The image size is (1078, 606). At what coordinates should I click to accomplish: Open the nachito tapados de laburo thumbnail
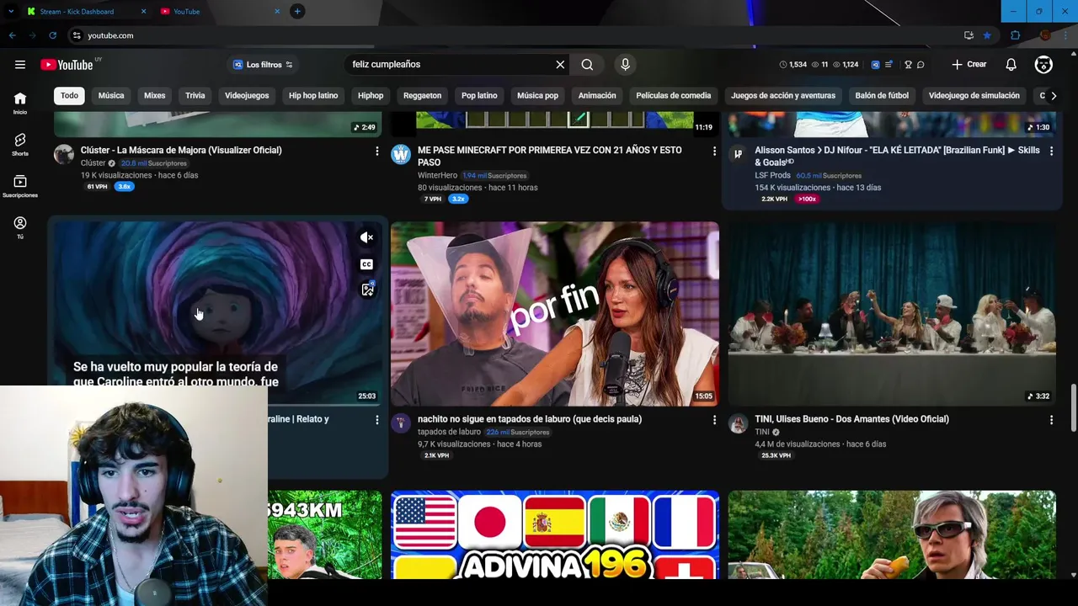click(x=555, y=314)
